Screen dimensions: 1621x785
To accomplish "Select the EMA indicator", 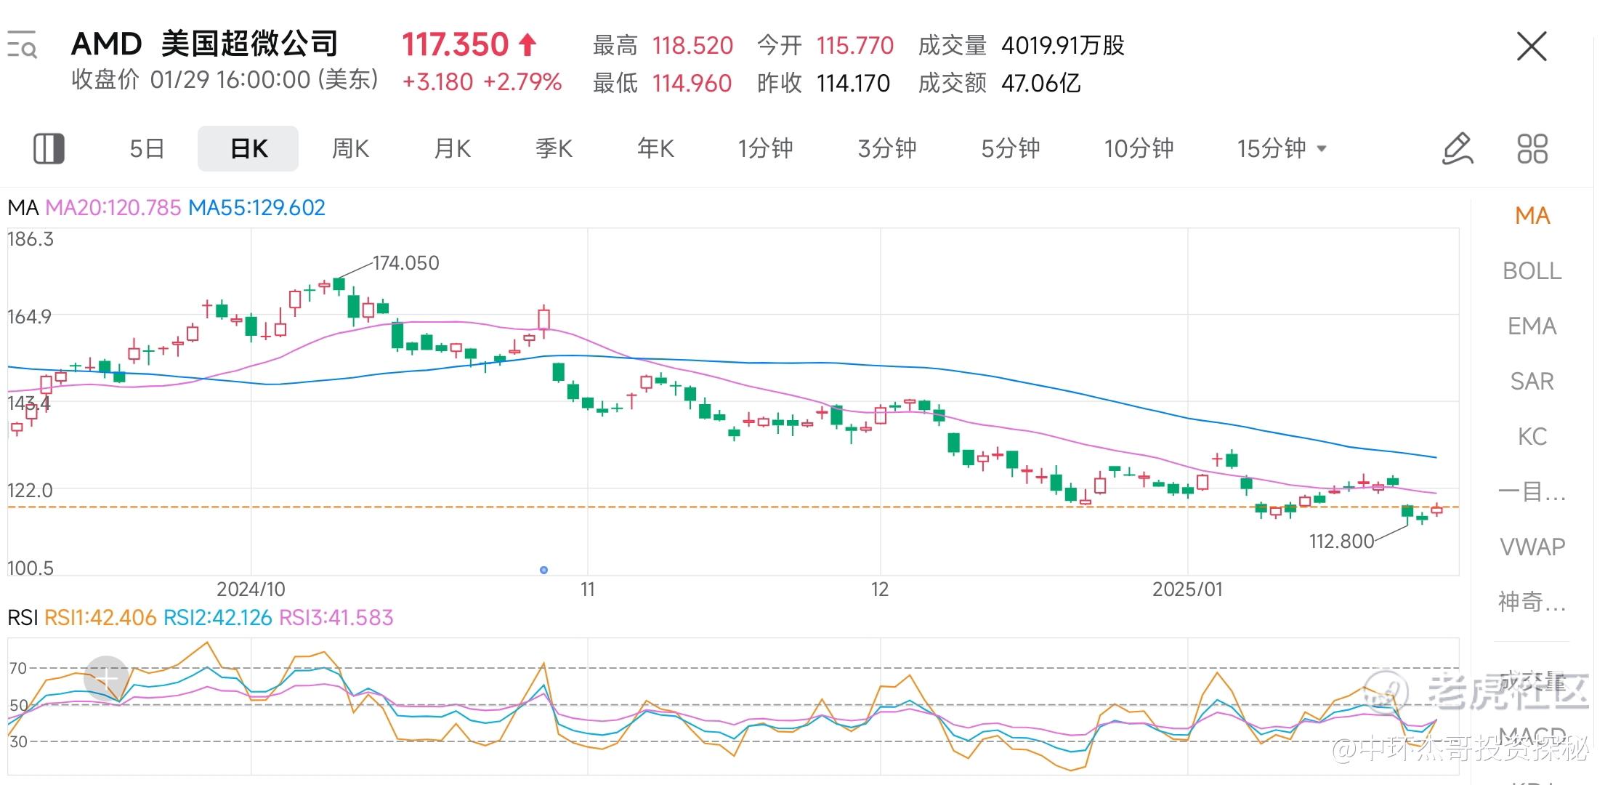I will click(1532, 326).
